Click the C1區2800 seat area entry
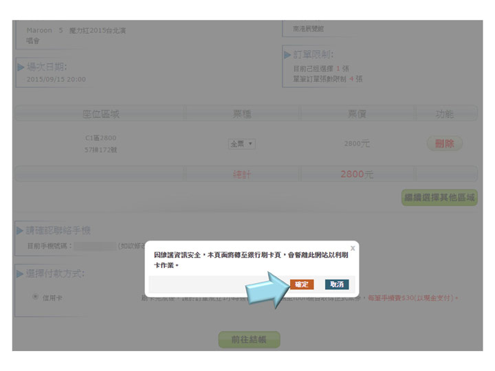 click(101, 138)
